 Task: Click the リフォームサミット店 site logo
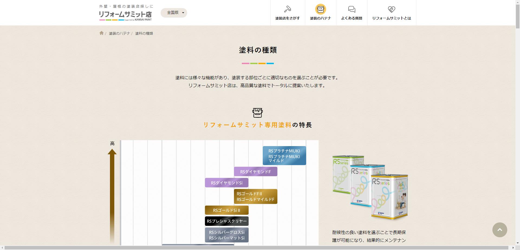tap(125, 13)
